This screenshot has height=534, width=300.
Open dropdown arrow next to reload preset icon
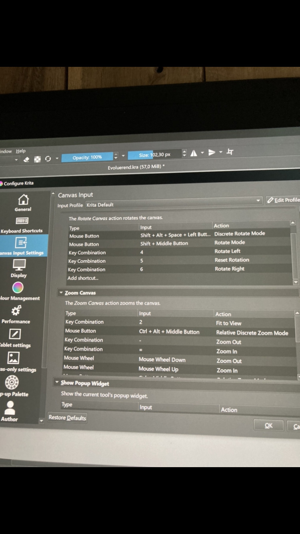click(x=57, y=159)
